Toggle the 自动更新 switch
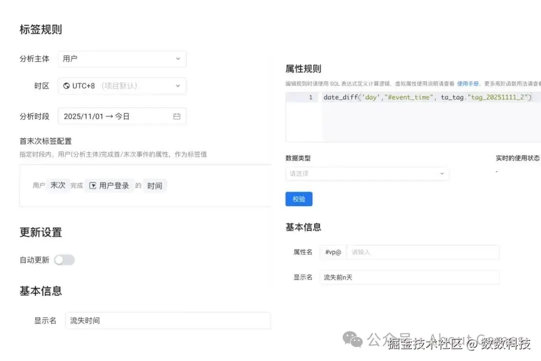This screenshot has height=361, width=541. tap(64, 260)
